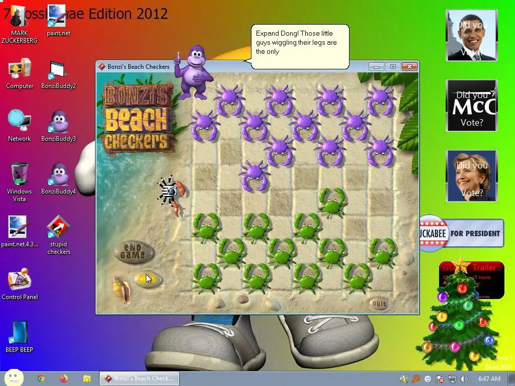Select the purple crab in top-right board corner

point(380,100)
